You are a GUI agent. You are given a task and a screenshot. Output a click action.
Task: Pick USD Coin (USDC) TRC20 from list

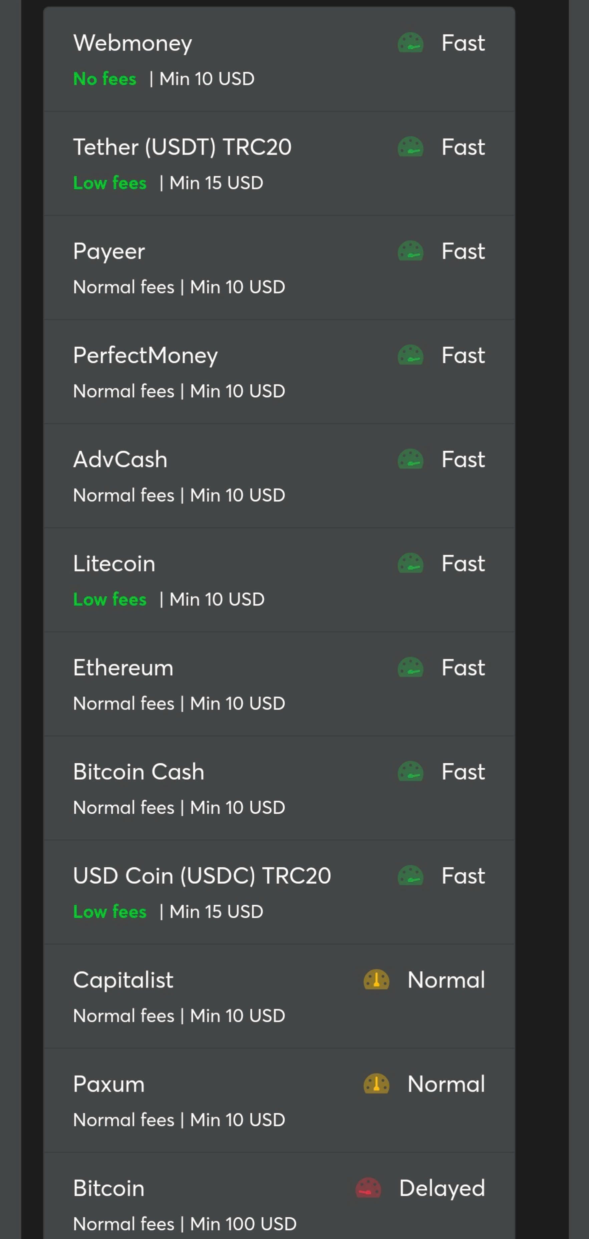[202, 876]
